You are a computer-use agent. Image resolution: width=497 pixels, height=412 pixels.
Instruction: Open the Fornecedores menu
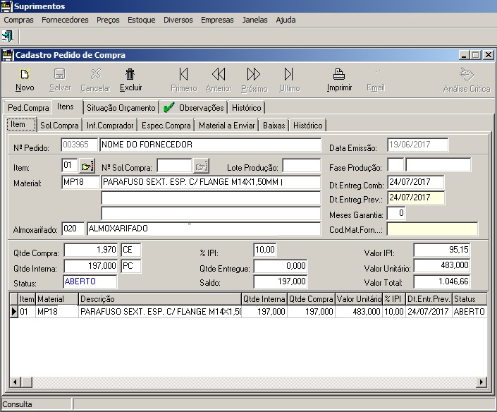(x=65, y=20)
